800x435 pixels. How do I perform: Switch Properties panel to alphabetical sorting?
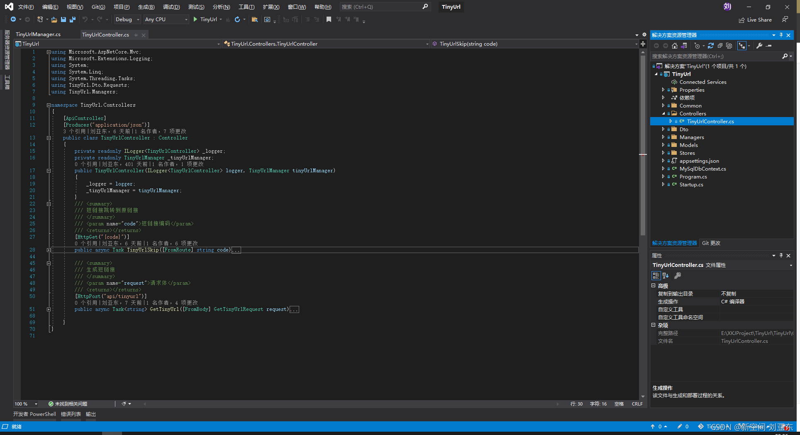point(666,275)
